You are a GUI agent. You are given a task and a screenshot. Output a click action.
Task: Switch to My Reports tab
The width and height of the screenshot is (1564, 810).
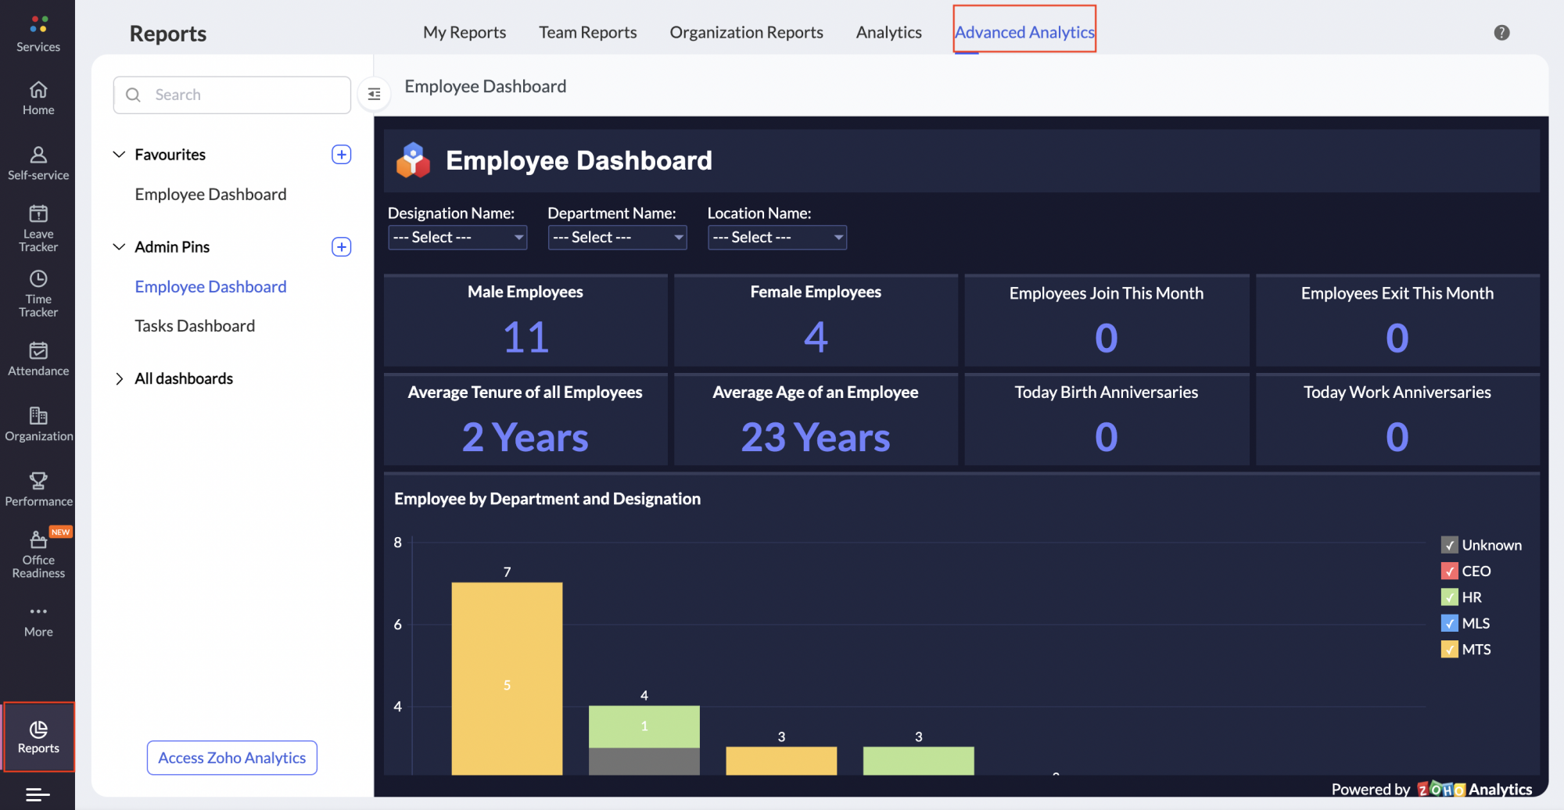coord(465,32)
